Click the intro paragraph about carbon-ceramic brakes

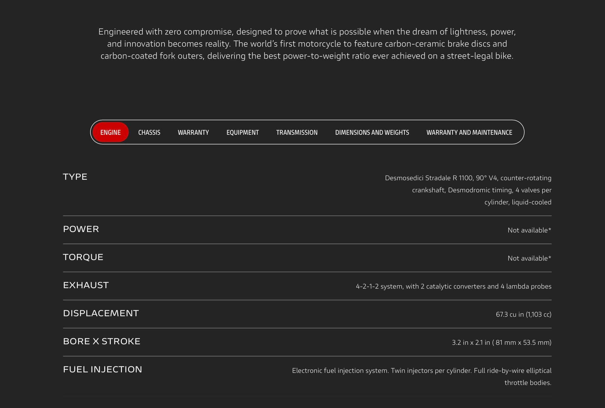tap(307, 44)
